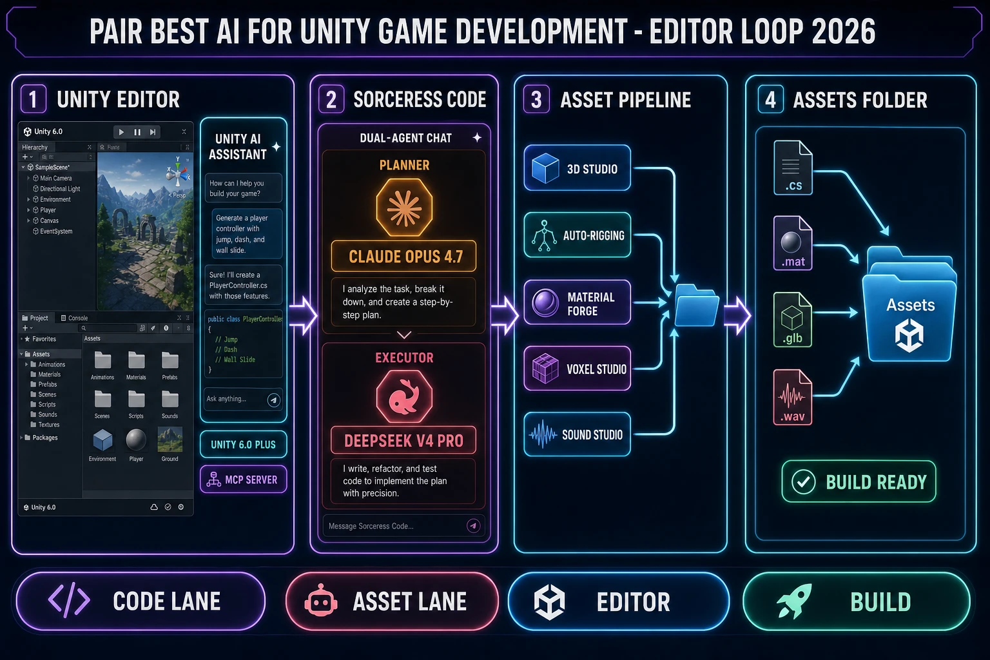
Task: Select EventSystem in Hierarchy
Action: tap(52, 231)
